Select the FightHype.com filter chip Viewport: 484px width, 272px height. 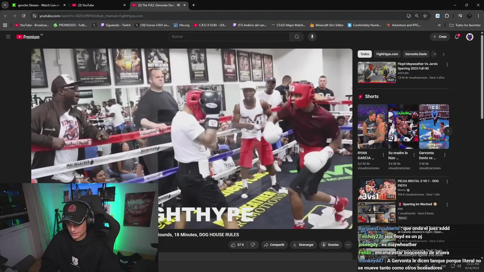click(387, 54)
